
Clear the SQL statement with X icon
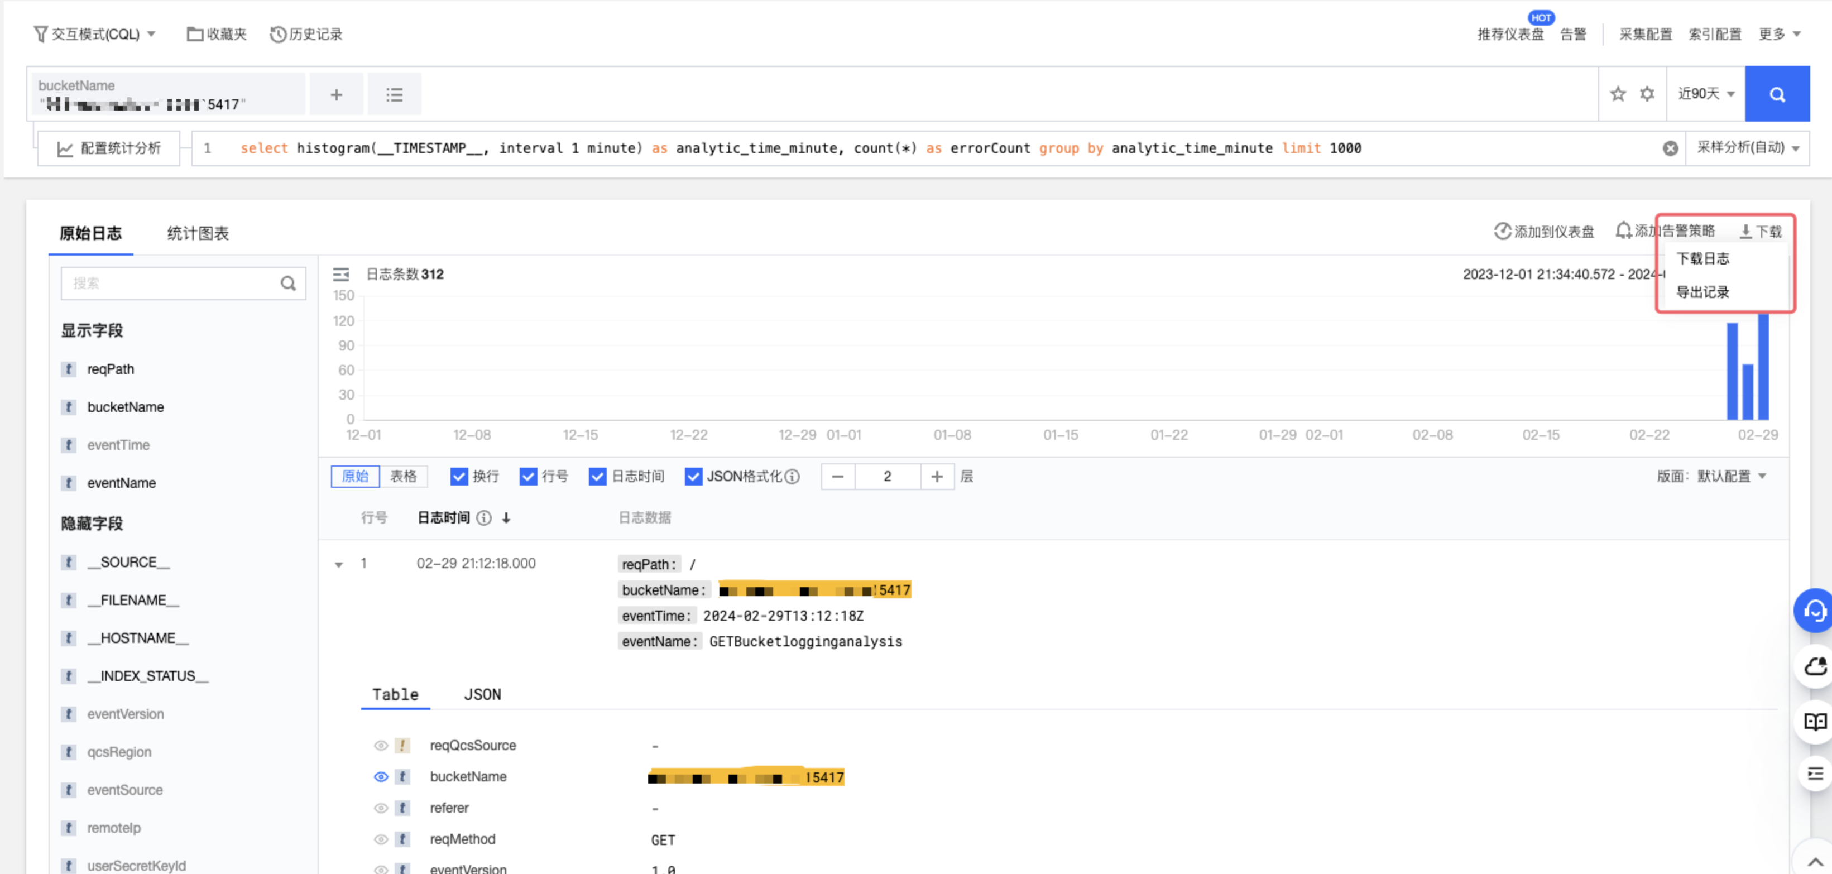pyautogui.click(x=1670, y=148)
